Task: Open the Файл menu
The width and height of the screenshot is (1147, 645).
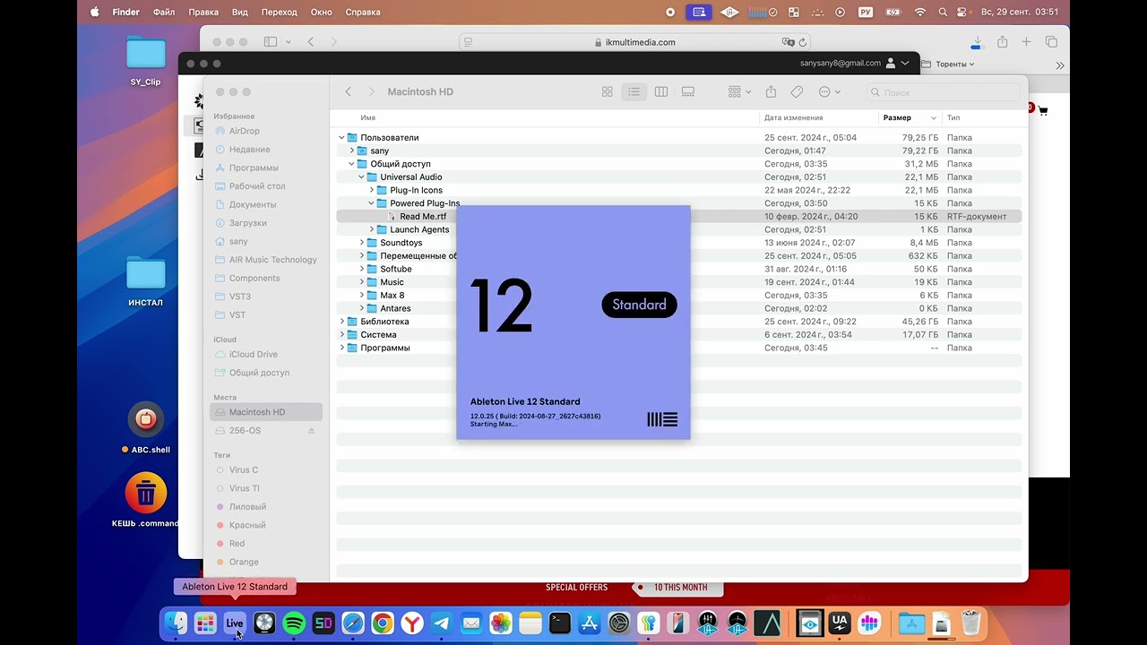Action: pyautogui.click(x=164, y=12)
